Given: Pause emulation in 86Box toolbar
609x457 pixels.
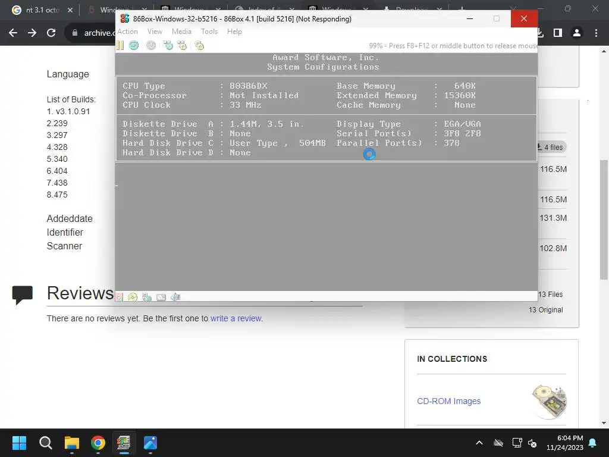Looking at the screenshot, I should coord(120,45).
